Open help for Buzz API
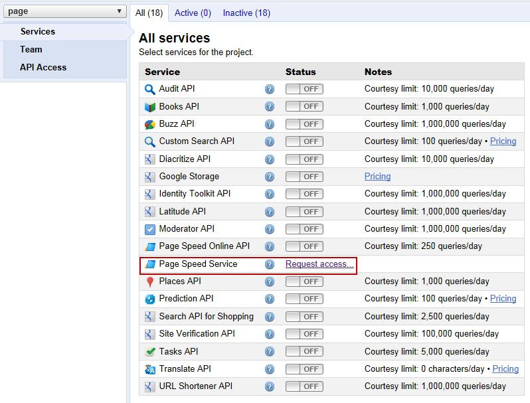Viewport: 530px width, 403px height. (270, 124)
